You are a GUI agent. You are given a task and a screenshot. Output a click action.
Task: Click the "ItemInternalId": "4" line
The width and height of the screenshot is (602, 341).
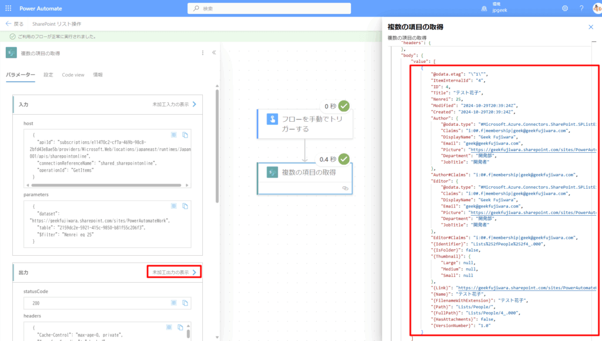click(458, 81)
